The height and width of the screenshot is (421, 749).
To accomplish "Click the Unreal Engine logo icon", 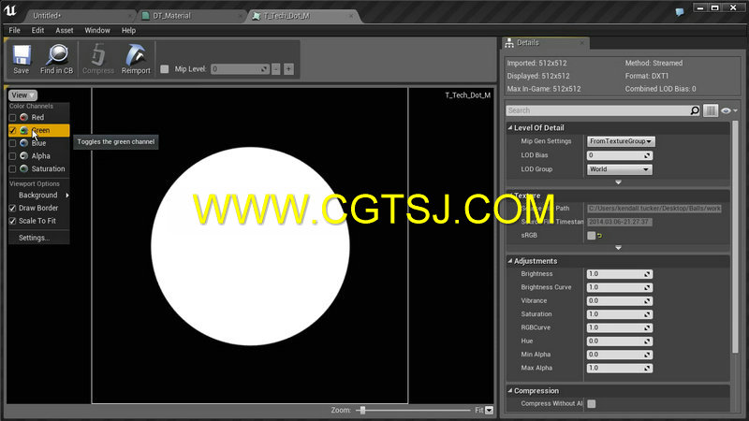I will 10,10.
